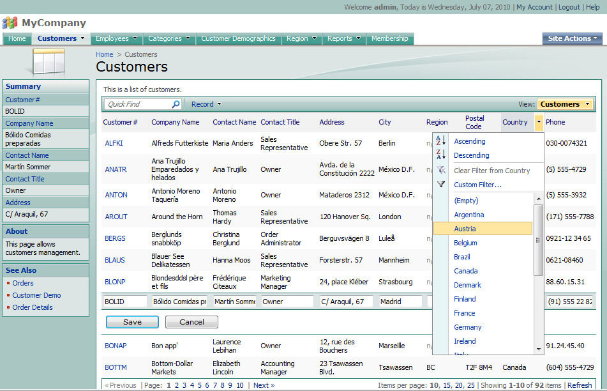Open the Employees menu
This screenshot has width=607, height=391.
tap(116, 38)
